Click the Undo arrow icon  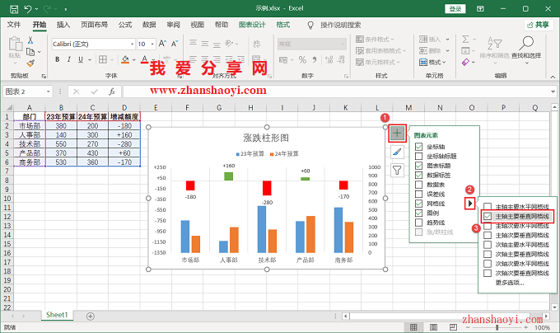(x=28, y=8)
